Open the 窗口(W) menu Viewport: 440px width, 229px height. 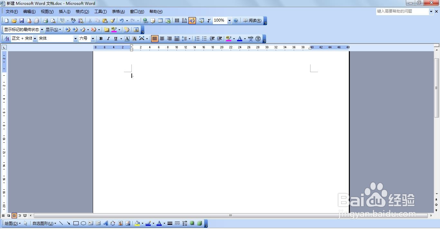[x=137, y=12]
